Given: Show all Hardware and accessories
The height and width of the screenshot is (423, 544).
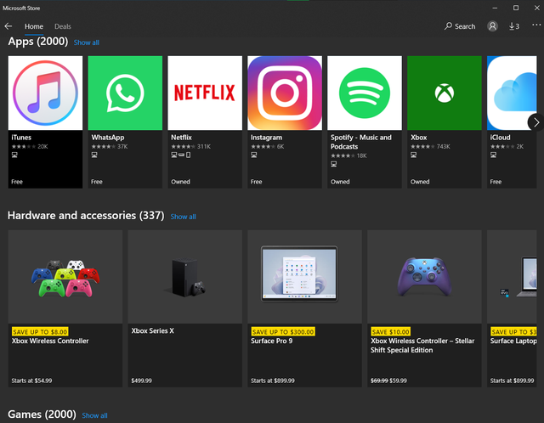Looking at the screenshot, I should coord(184,217).
